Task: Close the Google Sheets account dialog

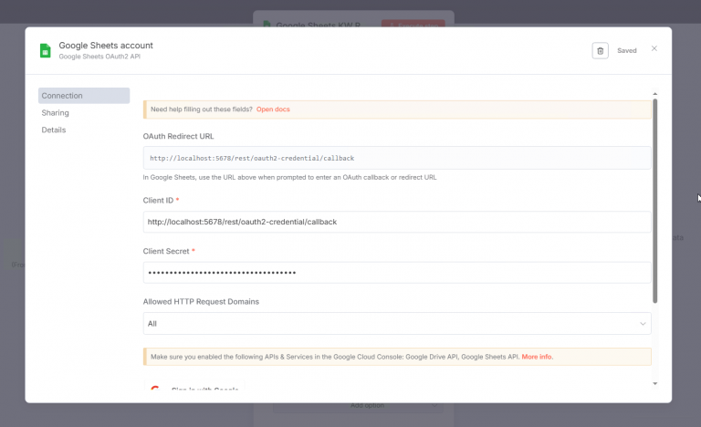Action: (654, 48)
